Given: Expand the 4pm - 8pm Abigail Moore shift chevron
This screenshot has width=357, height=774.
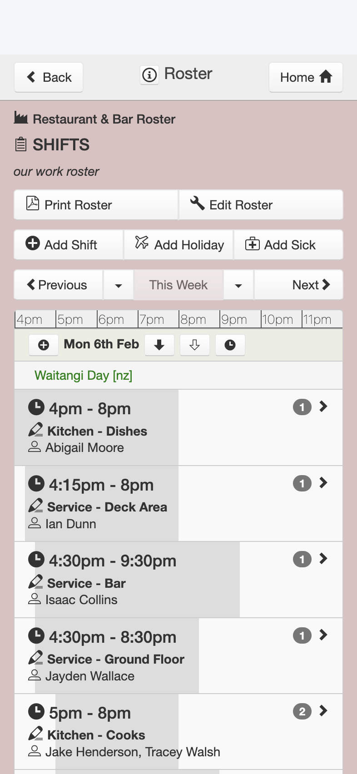Looking at the screenshot, I should tap(323, 407).
